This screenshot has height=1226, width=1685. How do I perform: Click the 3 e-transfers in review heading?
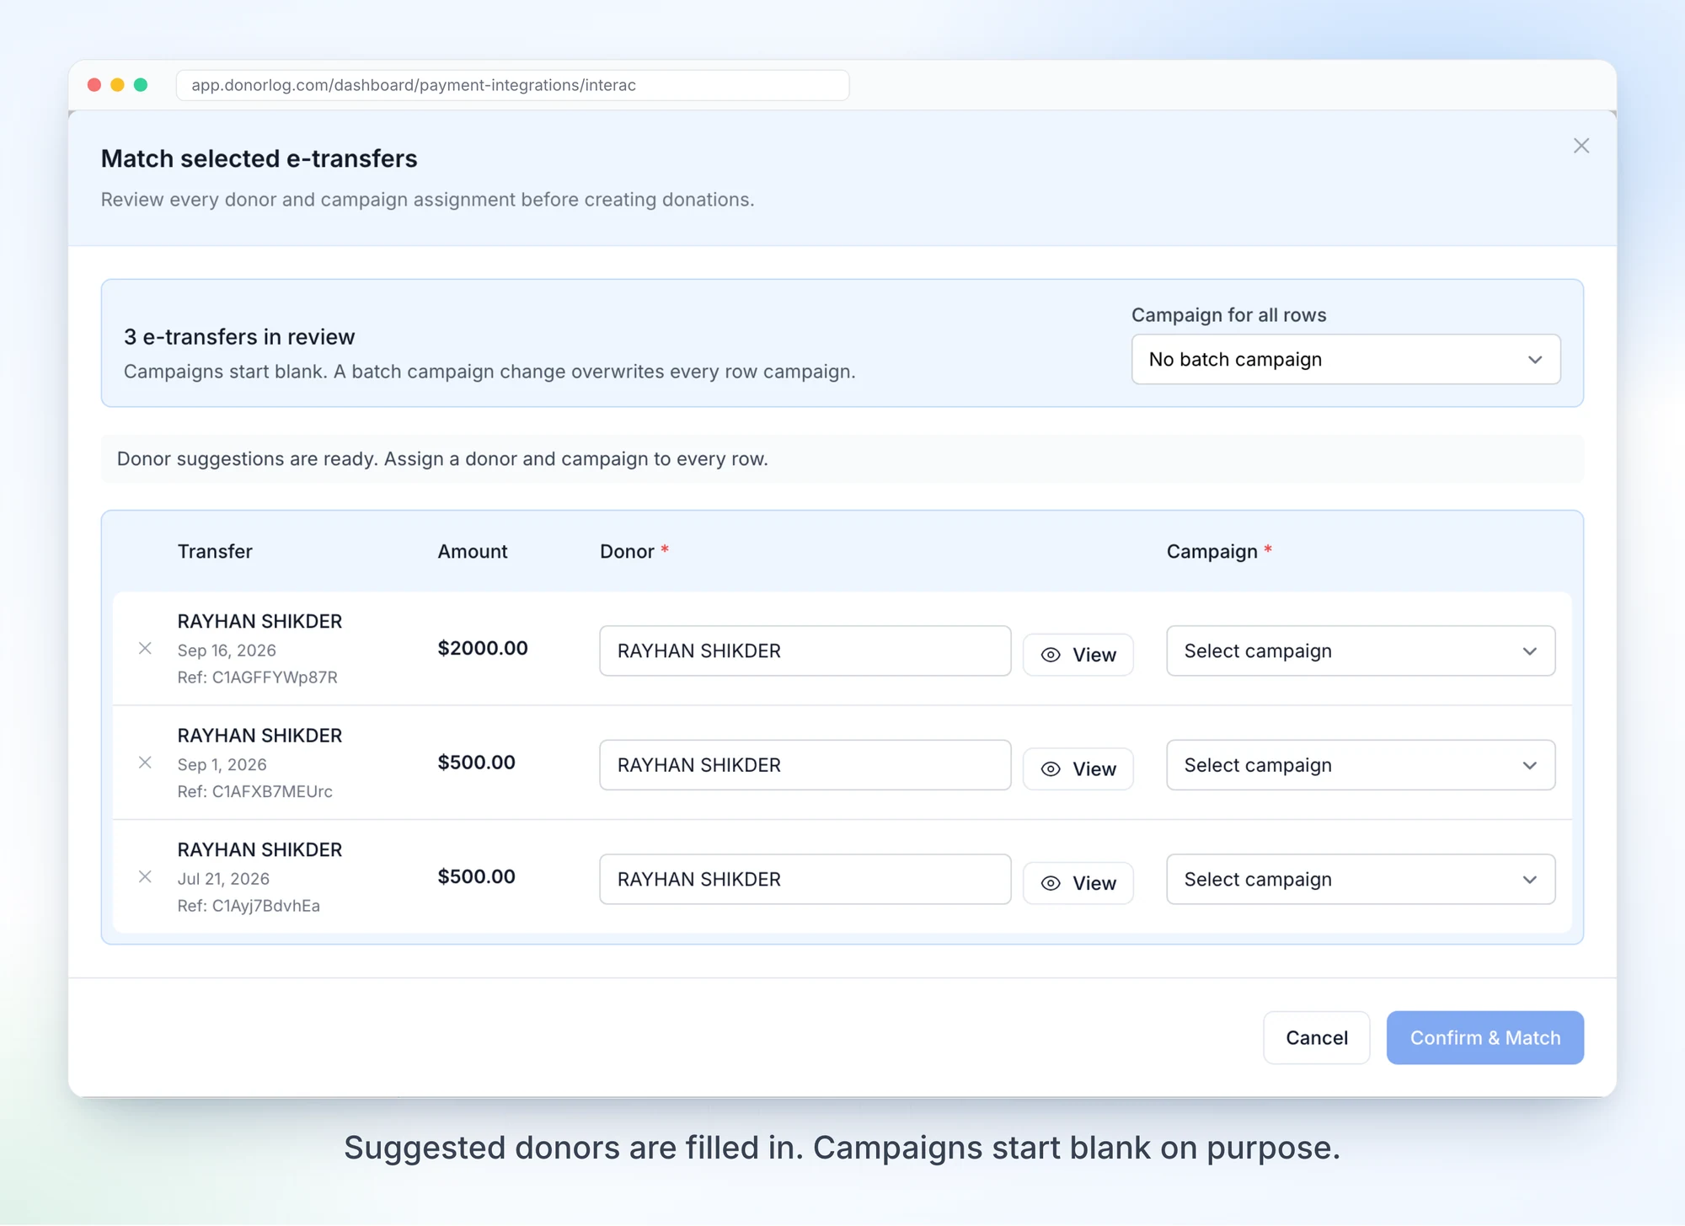point(239,337)
